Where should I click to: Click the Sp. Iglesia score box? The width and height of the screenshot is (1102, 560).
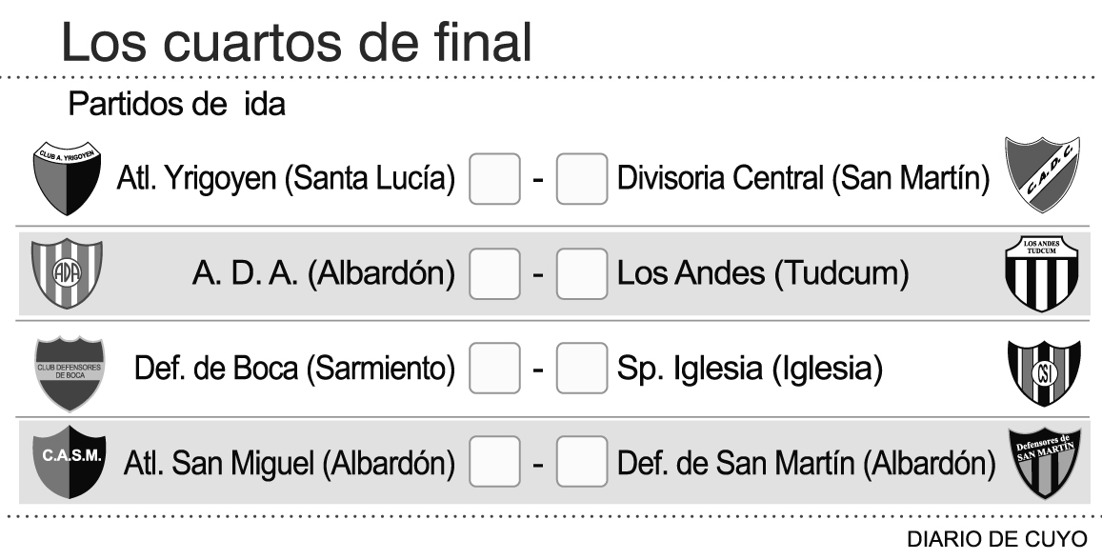(581, 369)
